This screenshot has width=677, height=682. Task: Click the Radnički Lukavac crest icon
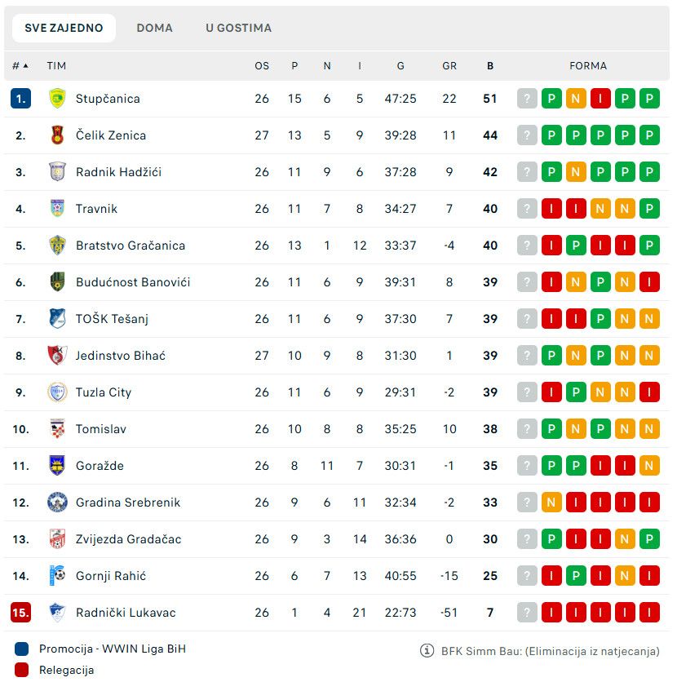(x=56, y=613)
